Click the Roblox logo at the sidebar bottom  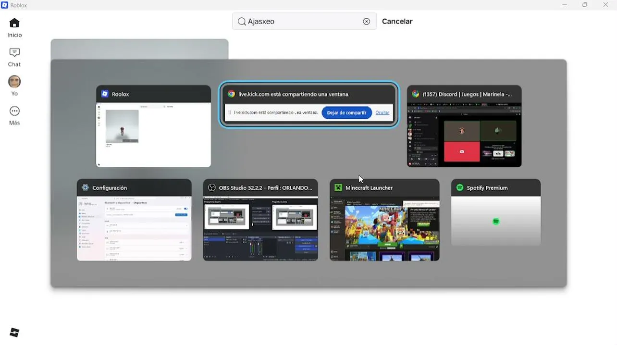14,332
